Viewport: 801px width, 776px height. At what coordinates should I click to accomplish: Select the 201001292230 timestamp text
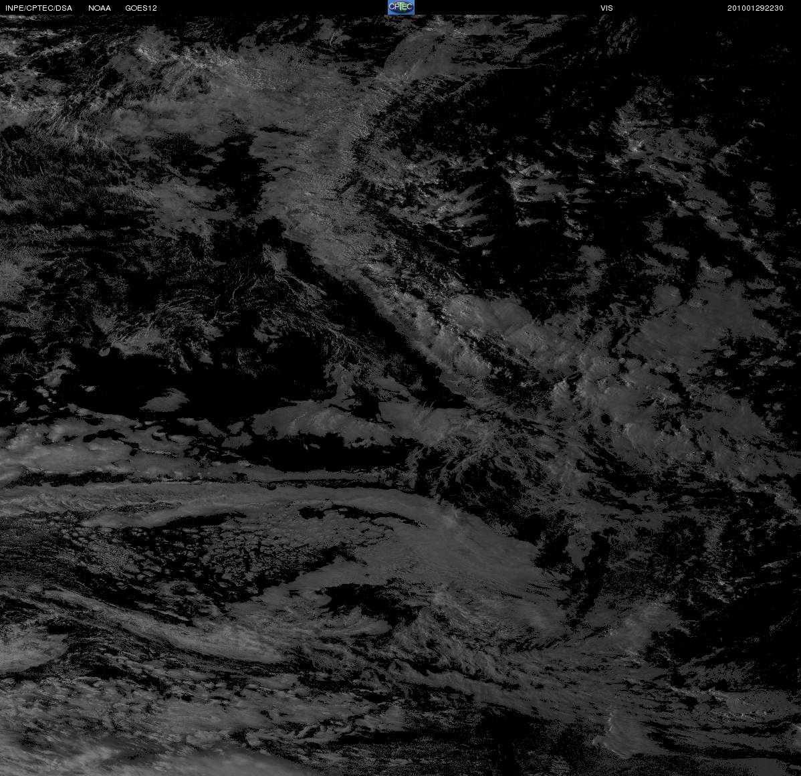[x=755, y=8]
